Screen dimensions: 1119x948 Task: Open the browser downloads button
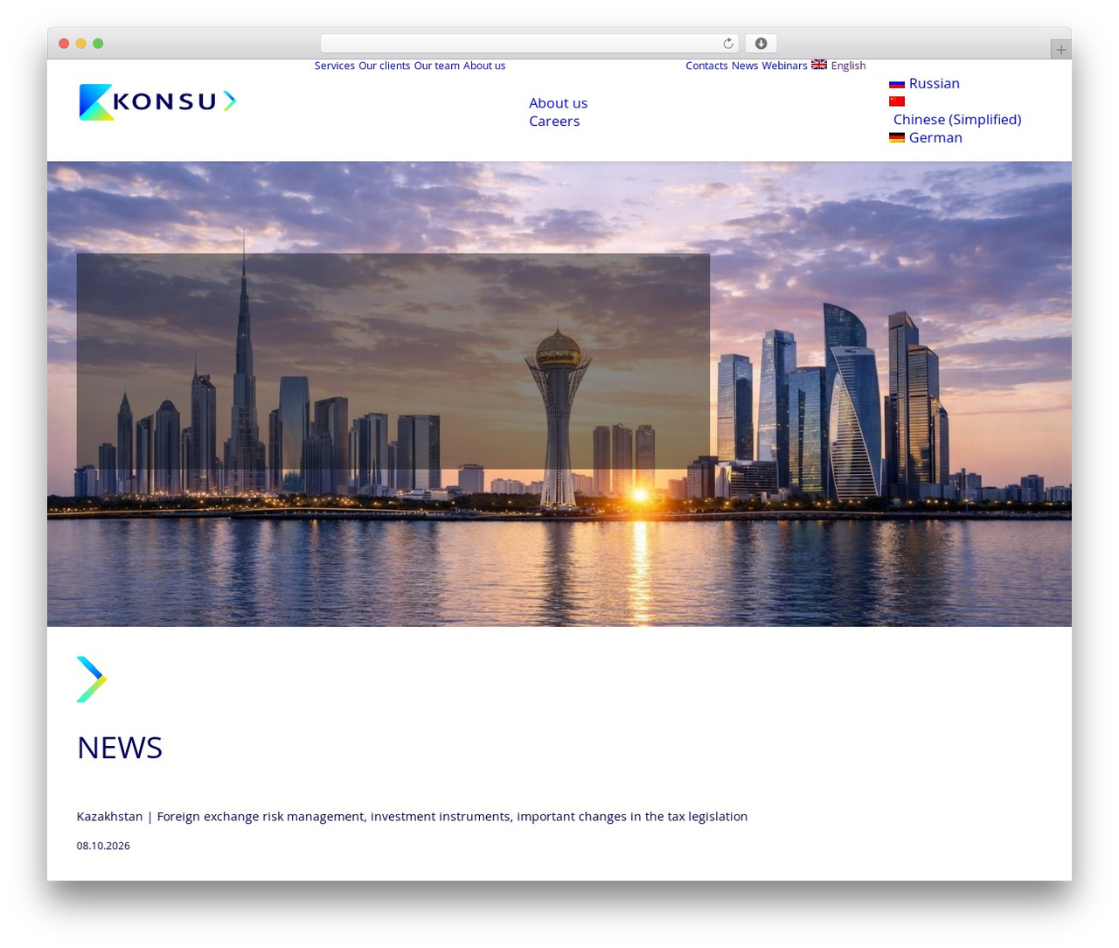tap(761, 44)
